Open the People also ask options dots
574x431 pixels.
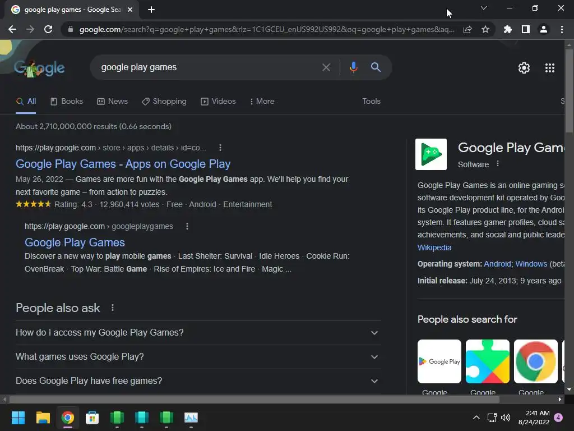pyautogui.click(x=112, y=308)
